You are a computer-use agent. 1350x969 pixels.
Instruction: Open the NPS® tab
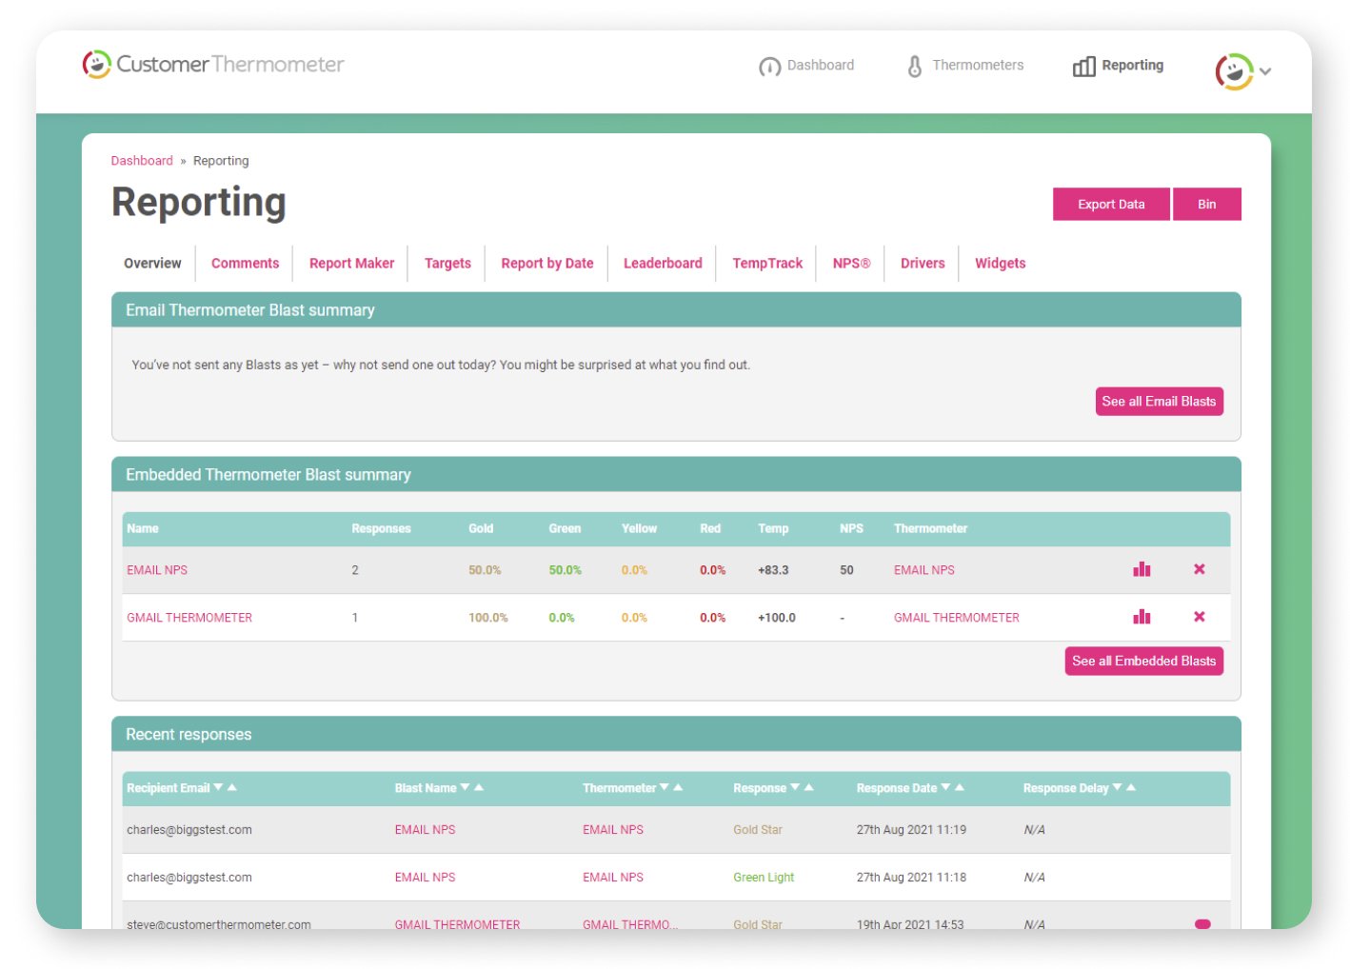tap(851, 264)
